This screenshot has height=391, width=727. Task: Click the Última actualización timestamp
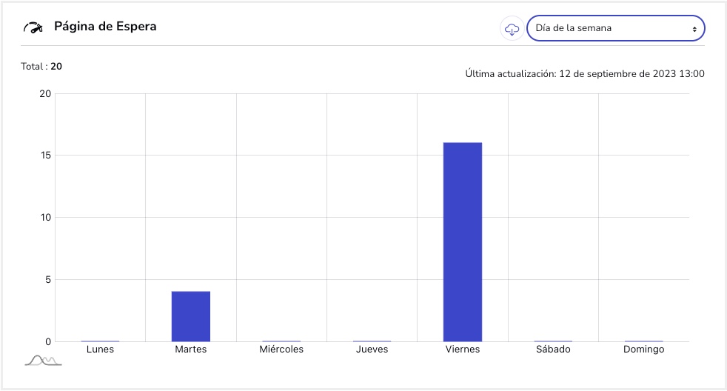pyautogui.click(x=585, y=74)
